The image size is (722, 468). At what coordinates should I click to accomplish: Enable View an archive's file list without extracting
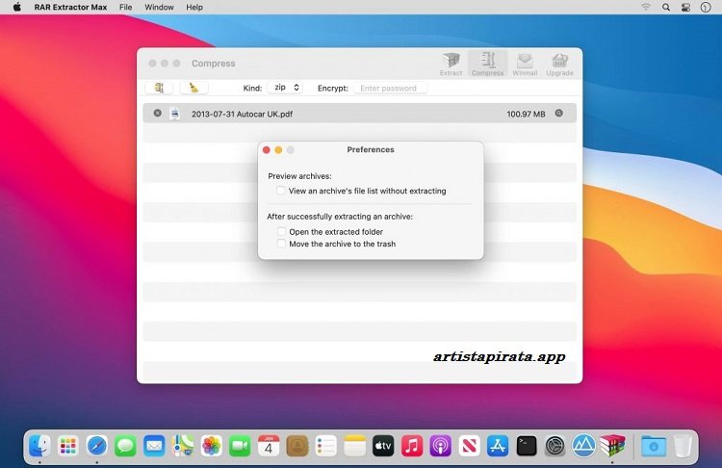pyautogui.click(x=280, y=191)
